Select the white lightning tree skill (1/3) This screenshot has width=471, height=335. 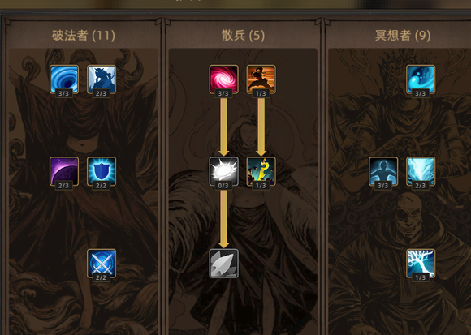421,264
